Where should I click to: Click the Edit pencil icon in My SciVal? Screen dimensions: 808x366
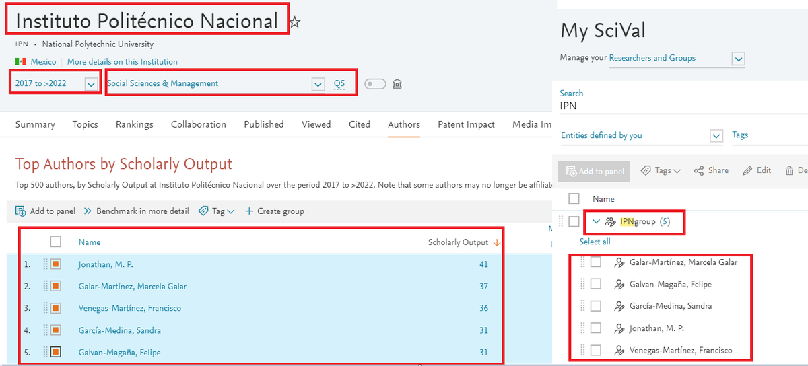[x=747, y=171]
